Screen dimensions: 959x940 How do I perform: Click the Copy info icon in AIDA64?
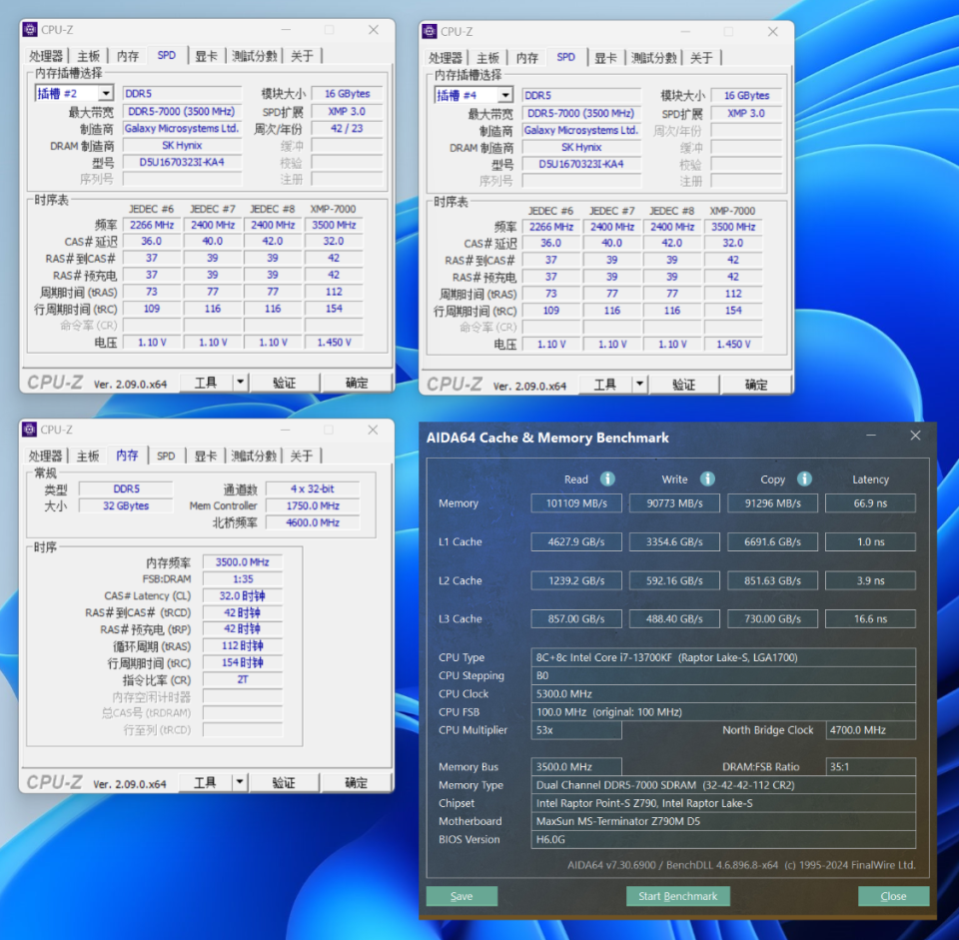coord(804,478)
